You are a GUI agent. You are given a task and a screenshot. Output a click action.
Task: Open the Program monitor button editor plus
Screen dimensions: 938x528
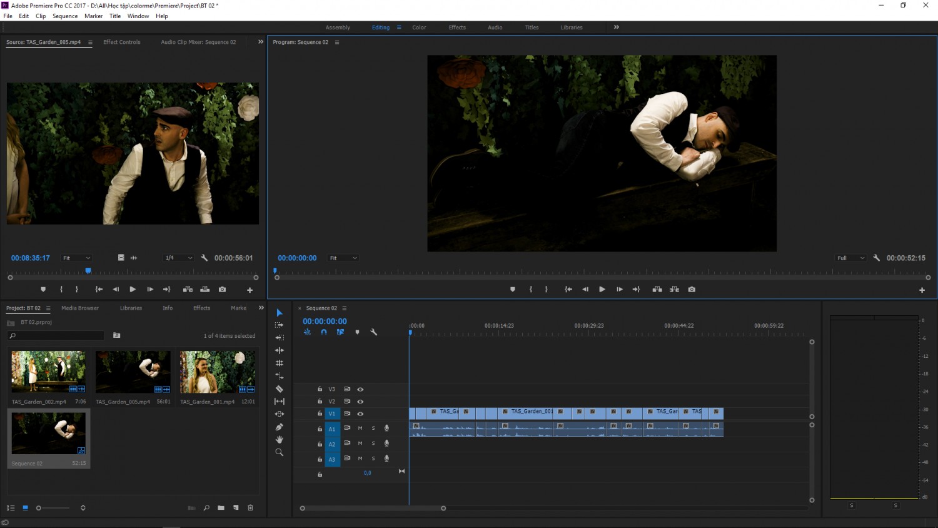pyautogui.click(x=922, y=290)
